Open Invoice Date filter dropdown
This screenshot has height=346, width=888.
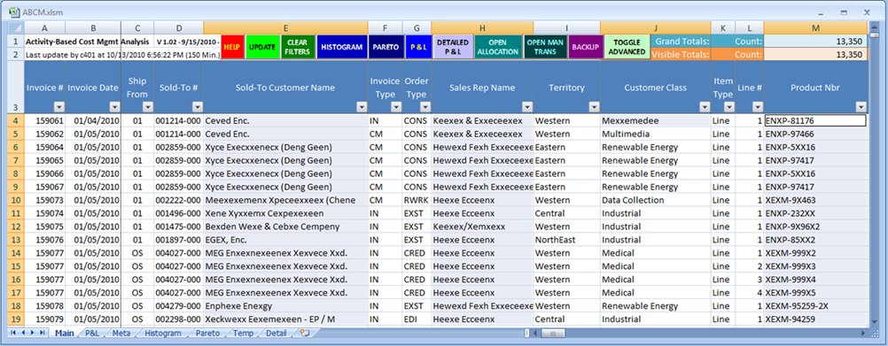(114, 107)
